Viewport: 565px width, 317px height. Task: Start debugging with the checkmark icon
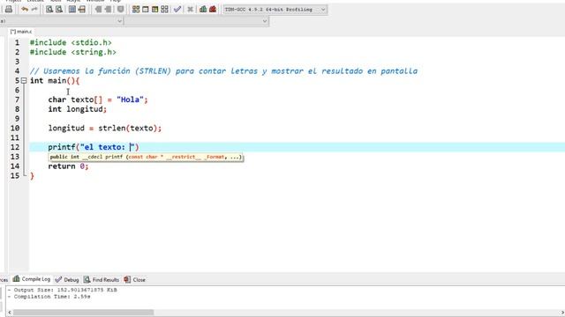(x=177, y=10)
